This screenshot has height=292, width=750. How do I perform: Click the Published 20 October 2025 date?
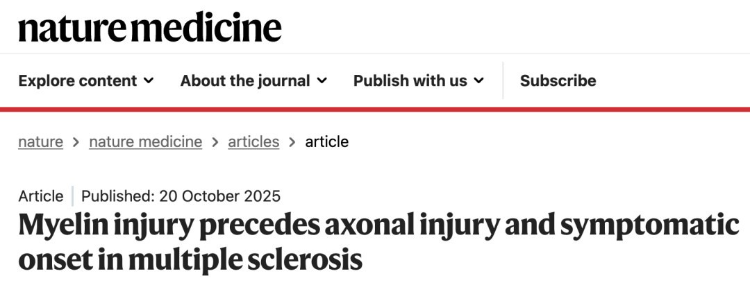181,196
